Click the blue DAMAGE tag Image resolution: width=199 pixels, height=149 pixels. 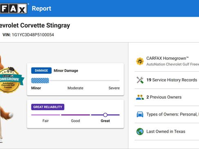[41, 70]
